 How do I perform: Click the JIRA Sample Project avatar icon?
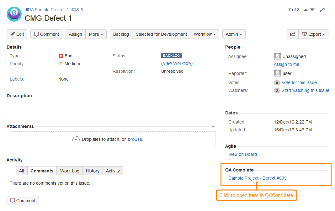(x=14, y=14)
